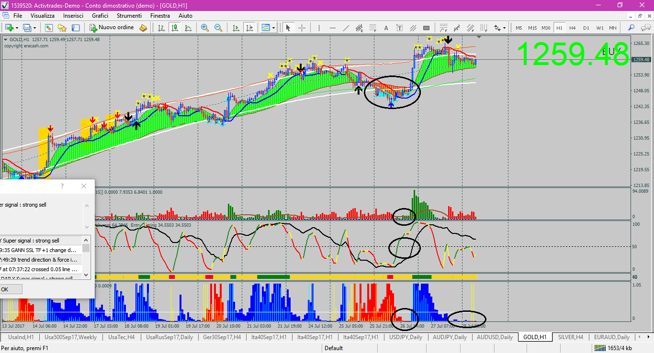Switch to the UsaTec,H4 chart tab
Viewport: 654px width, 353px height.
click(x=121, y=337)
